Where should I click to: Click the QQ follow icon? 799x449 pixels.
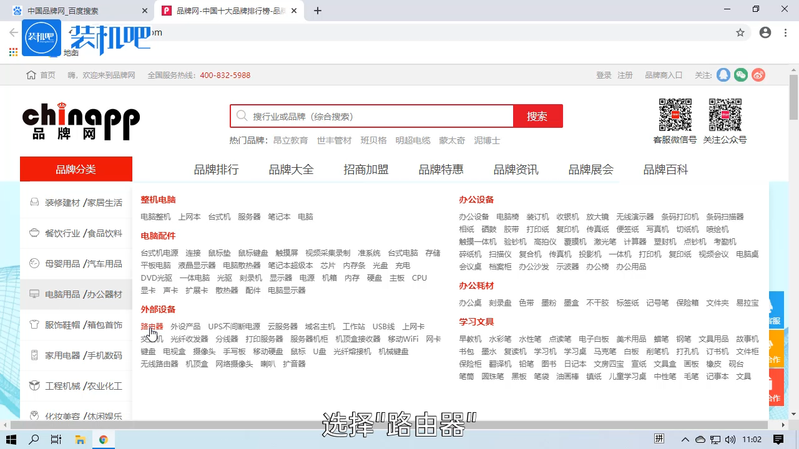tap(723, 74)
